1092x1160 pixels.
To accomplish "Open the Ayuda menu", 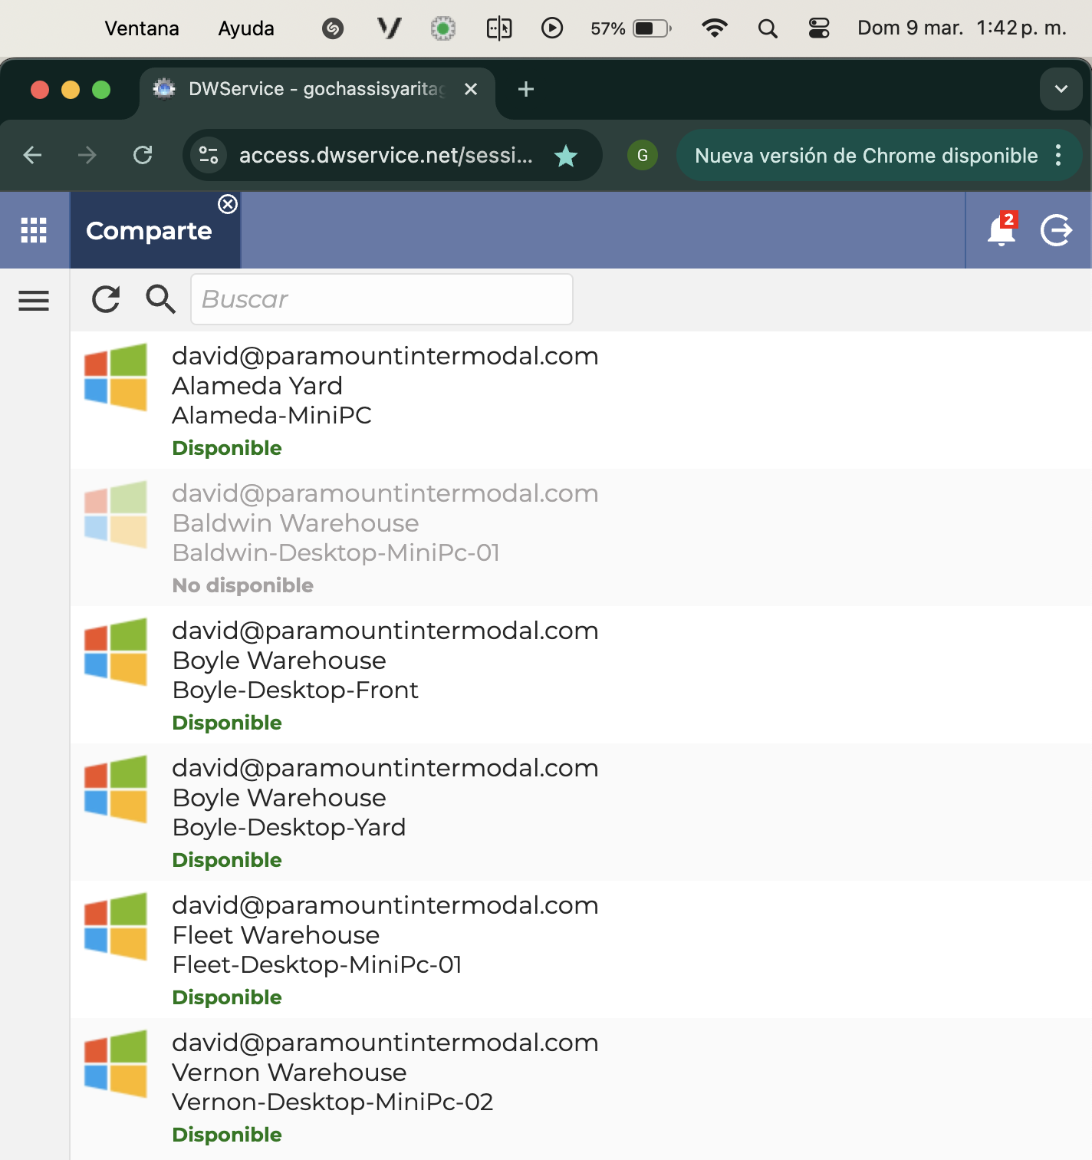I will pyautogui.click(x=246, y=28).
